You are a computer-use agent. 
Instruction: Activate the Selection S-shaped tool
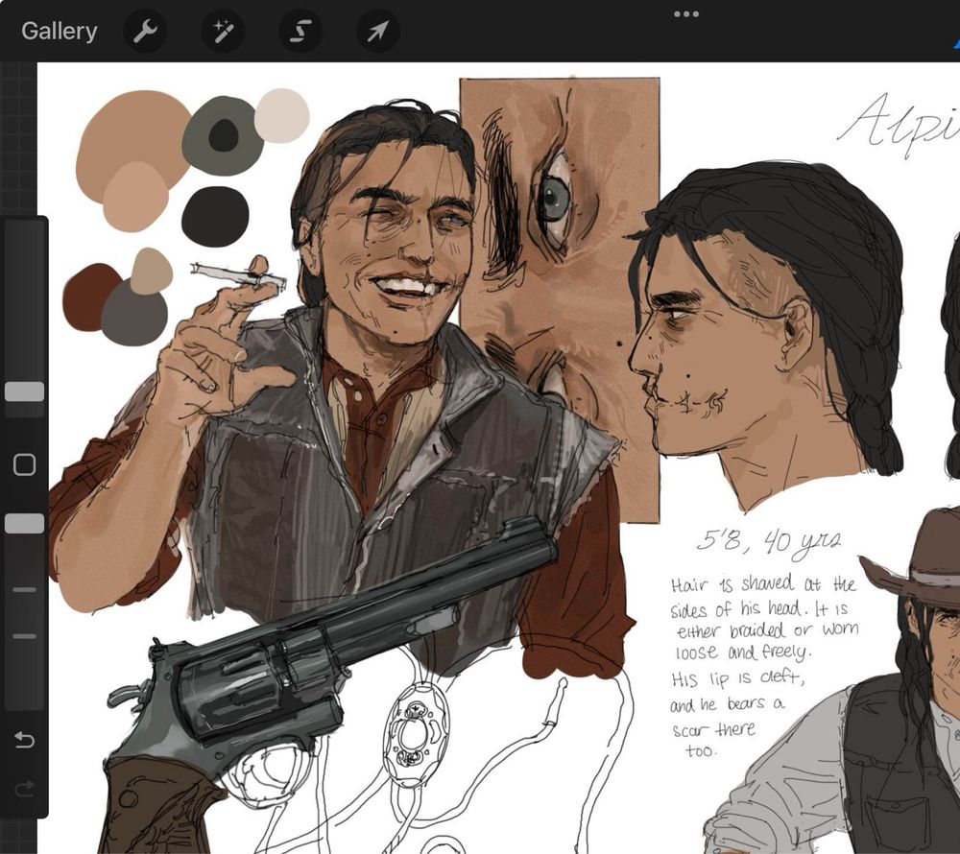click(300, 32)
